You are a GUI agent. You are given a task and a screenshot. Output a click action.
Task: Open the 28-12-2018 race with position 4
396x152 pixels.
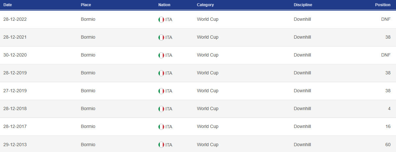(198, 109)
